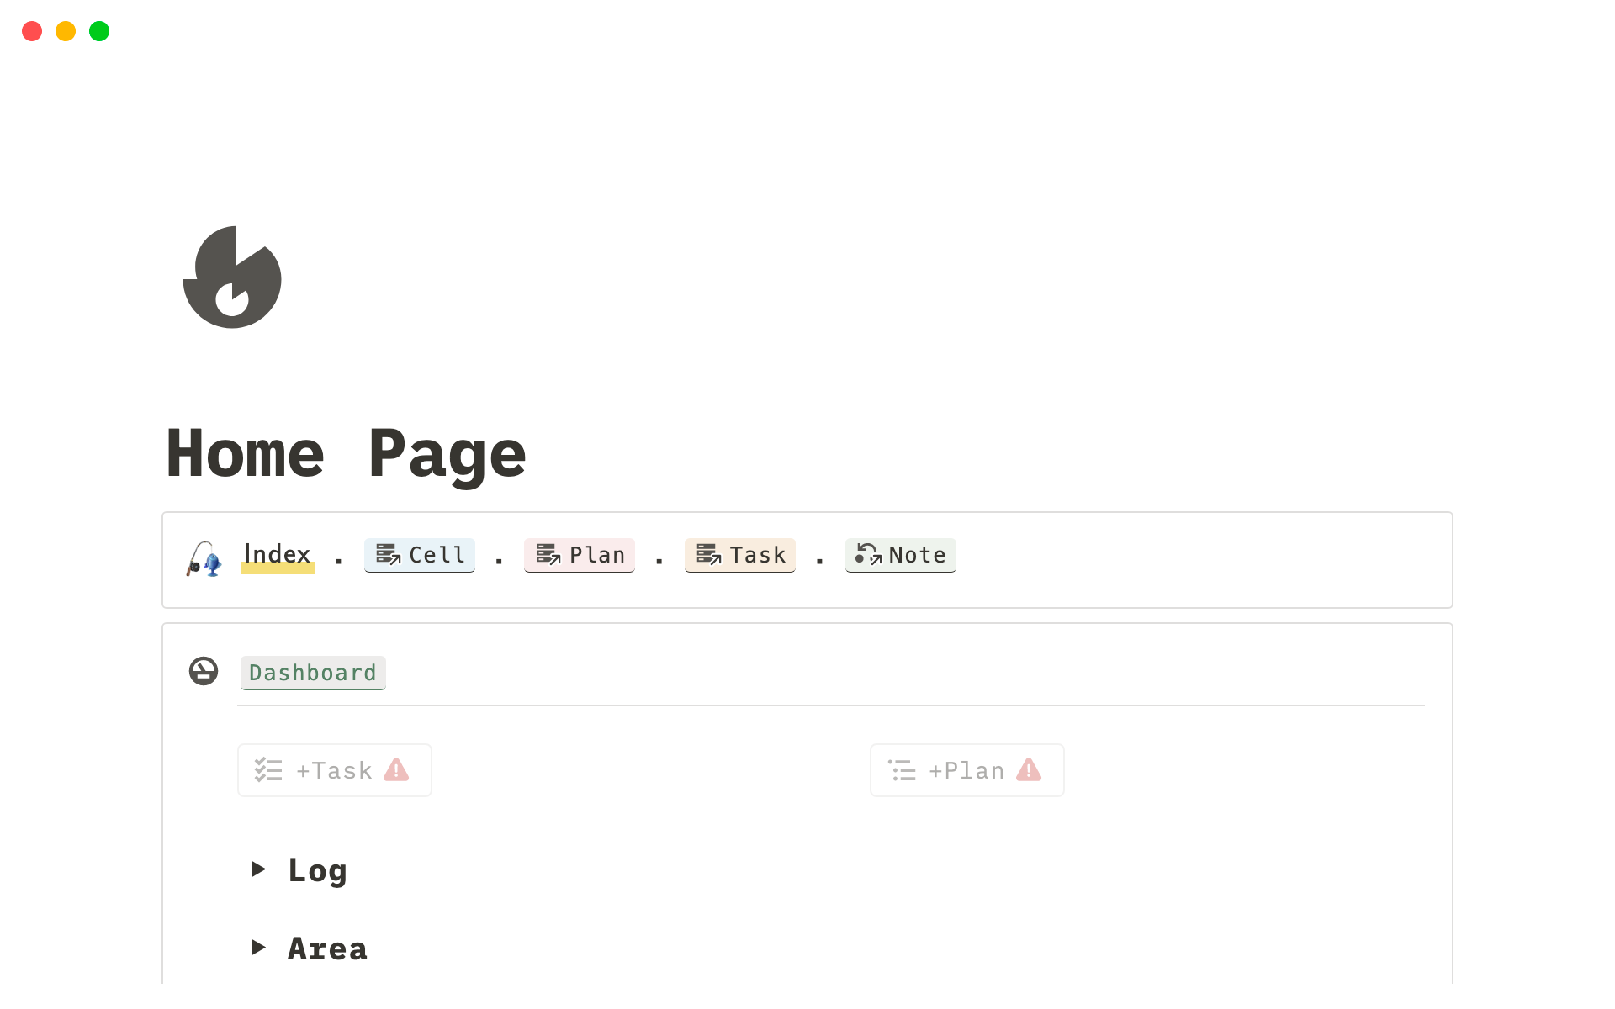Click the flame page icon
The image size is (1615, 1009).
232,277
